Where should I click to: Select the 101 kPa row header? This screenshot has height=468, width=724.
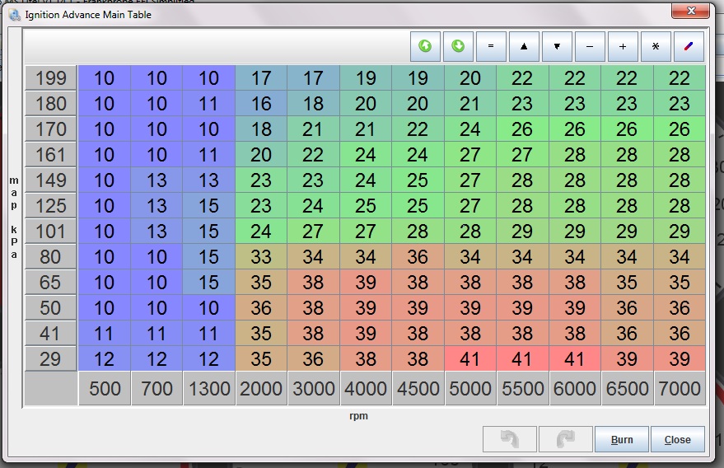click(50, 232)
